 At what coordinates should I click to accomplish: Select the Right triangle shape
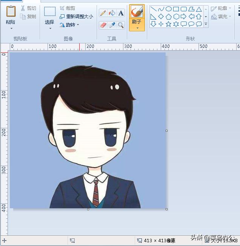(x=154, y=17)
